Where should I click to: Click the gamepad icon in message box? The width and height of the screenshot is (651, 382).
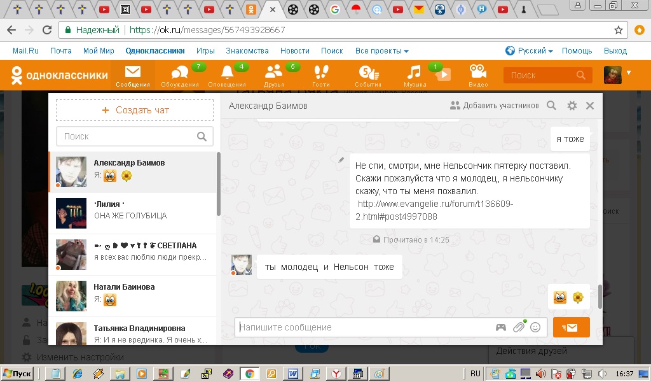pos(501,327)
